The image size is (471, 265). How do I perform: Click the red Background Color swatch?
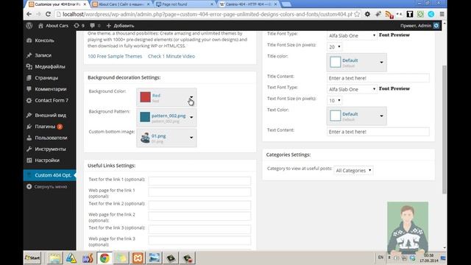click(x=146, y=97)
